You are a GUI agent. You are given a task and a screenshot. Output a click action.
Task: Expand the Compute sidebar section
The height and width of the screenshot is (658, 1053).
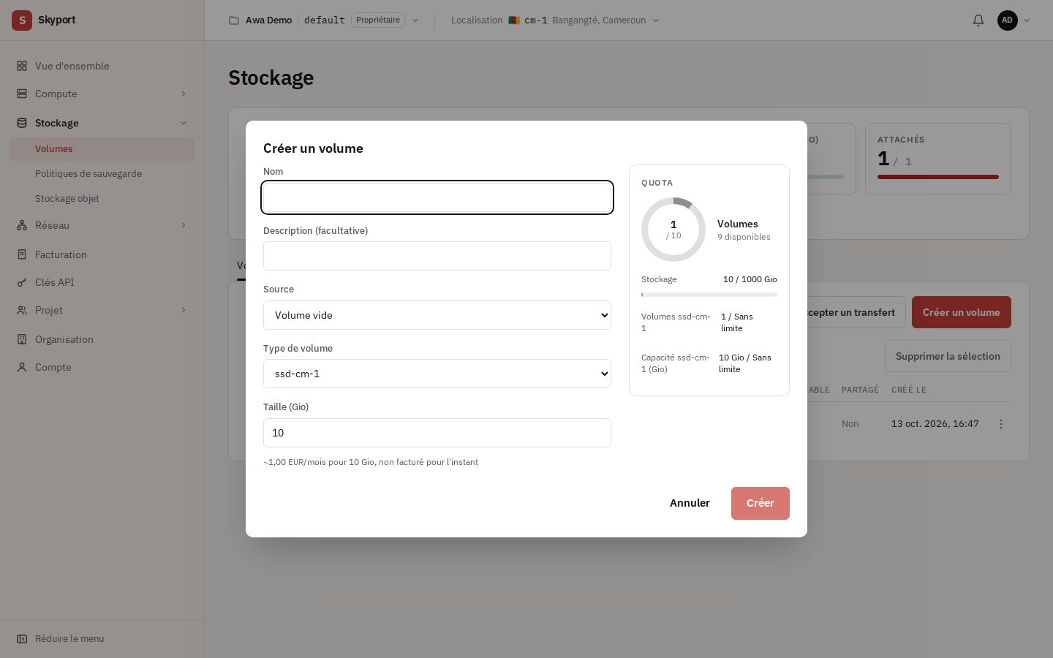[x=184, y=94]
